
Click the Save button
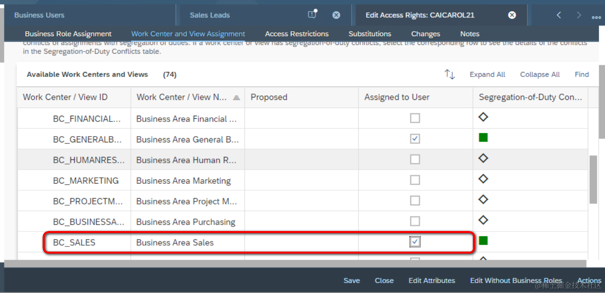point(351,281)
